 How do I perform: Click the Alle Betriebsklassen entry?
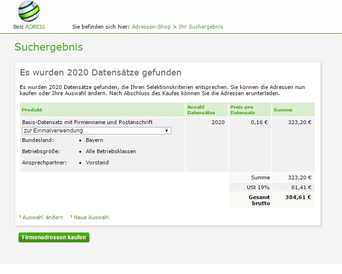110,151
